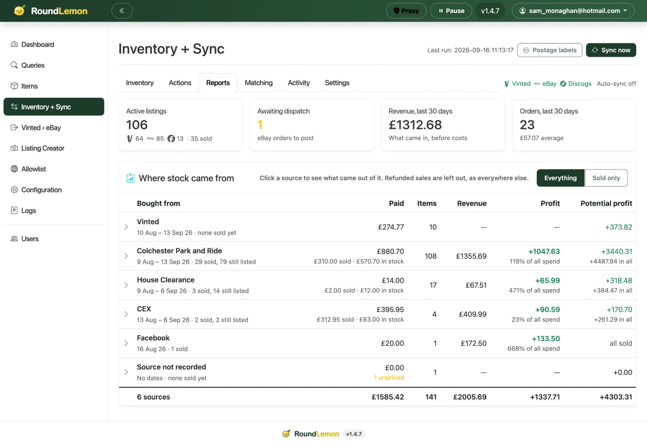The image size is (647, 446).
Task: Open Postage labels
Action: click(x=550, y=50)
